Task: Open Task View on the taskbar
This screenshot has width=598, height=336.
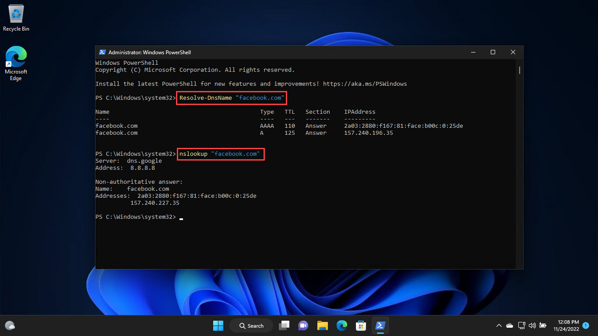Action: 285,325
